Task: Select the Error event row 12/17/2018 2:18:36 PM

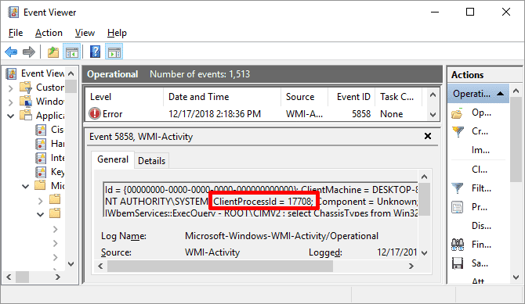Action: tap(256, 114)
